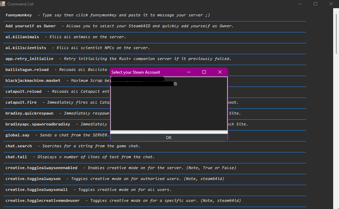339x209 pixels.
Task: Minimize the Select your Steam Account dialog
Action: (188, 72)
